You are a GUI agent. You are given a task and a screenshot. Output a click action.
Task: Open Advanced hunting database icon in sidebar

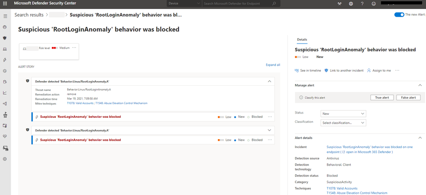tap(5, 81)
